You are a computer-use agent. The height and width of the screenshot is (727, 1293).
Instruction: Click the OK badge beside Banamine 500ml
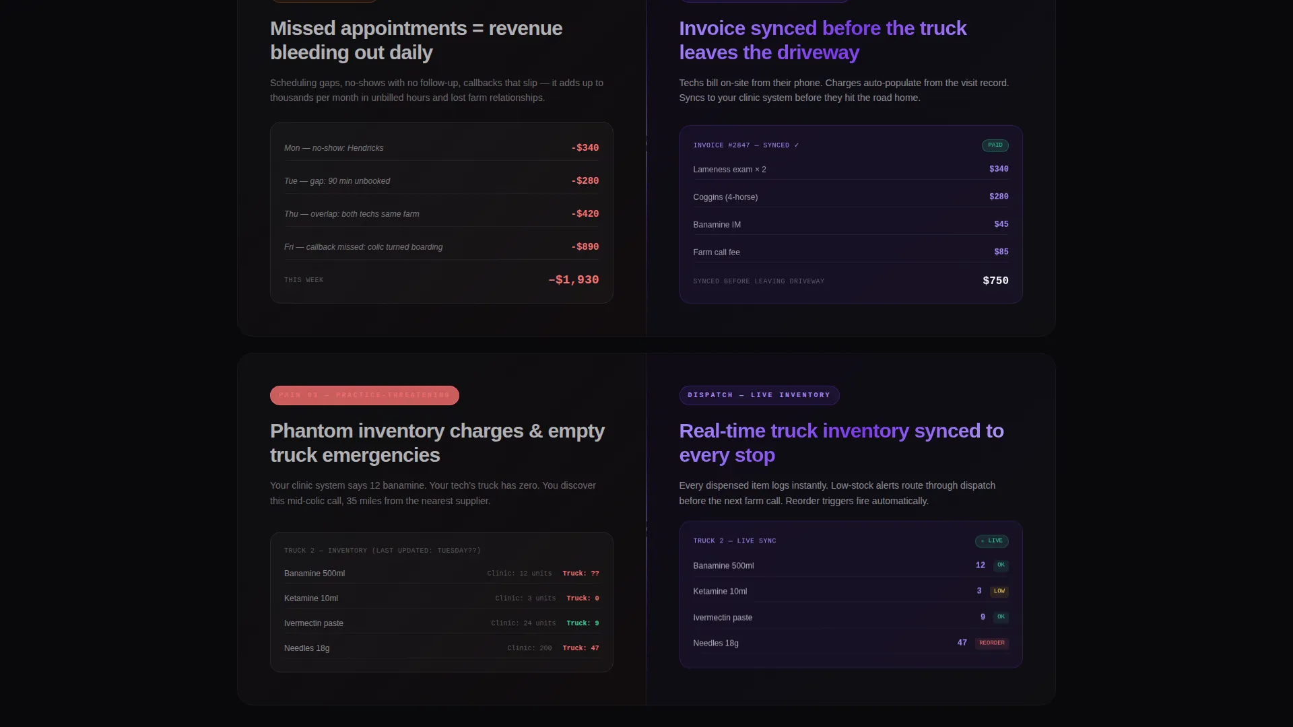click(x=1001, y=565)
